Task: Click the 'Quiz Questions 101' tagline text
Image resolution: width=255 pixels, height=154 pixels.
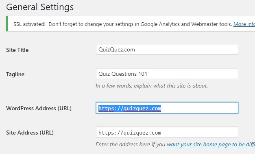Action: (x=123, y=74)
